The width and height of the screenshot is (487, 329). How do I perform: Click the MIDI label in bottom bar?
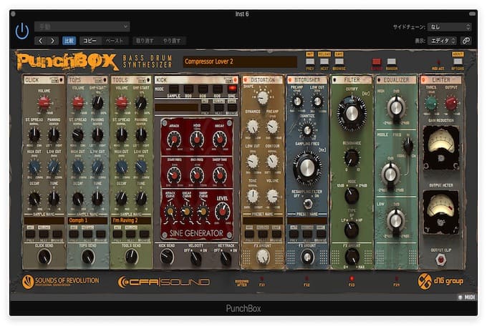(x=470, y=297)
